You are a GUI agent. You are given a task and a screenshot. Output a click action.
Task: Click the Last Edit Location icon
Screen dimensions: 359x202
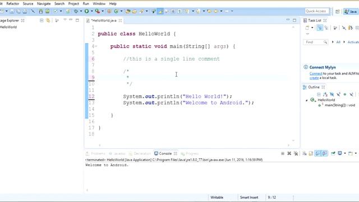[x=209, y=11]
